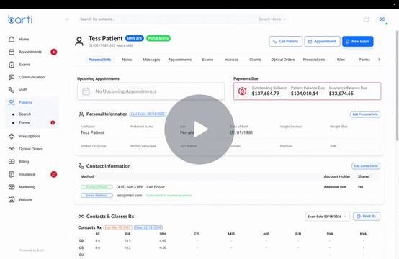Click the red Forms notification badge

[53, 122]
